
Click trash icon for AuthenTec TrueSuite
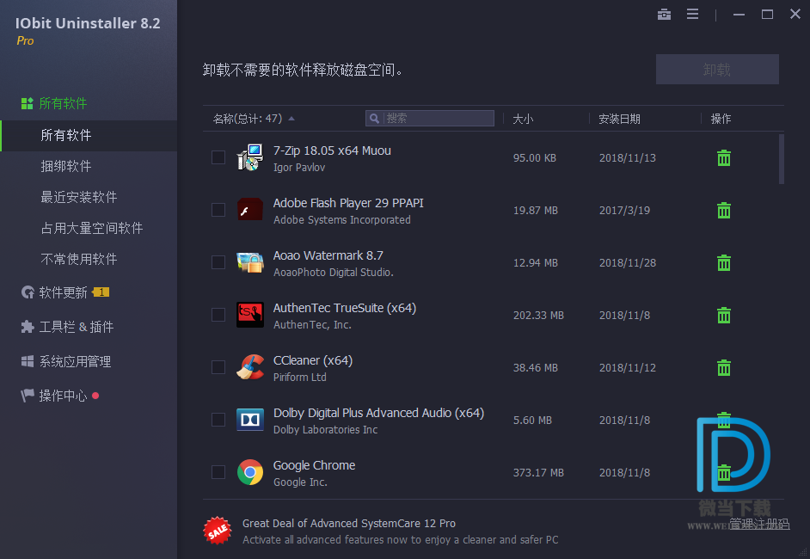(x=724, y=315)
